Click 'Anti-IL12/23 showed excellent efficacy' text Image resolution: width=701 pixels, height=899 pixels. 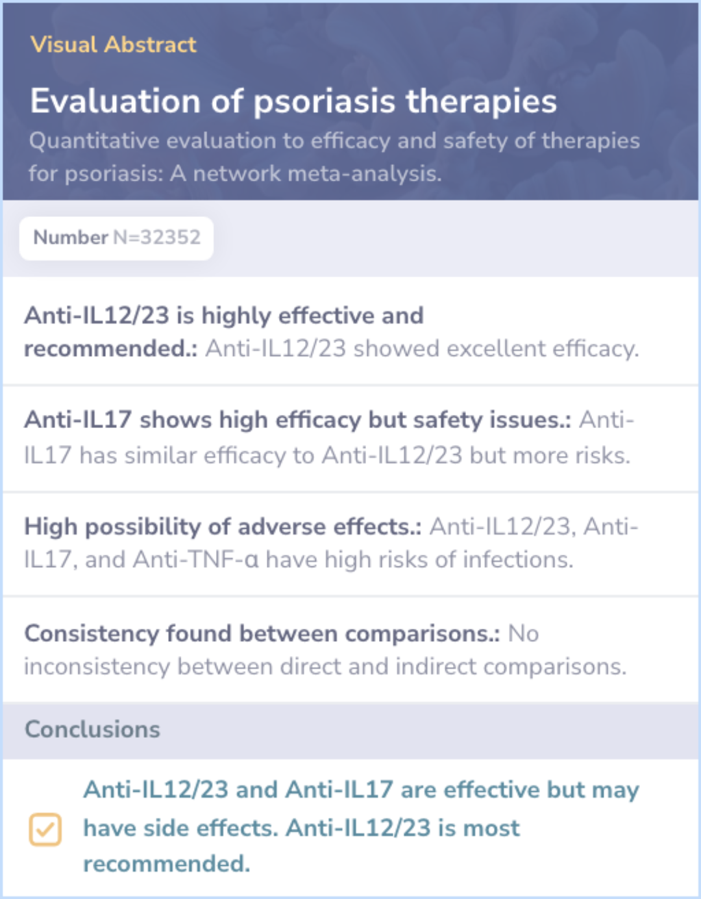[x=422, y=349]
